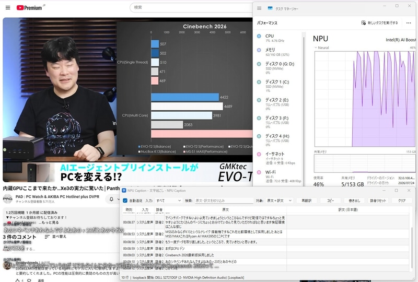
Task: Select ディスク 3 (F:) performance item
Action: [x=278, y=122]
